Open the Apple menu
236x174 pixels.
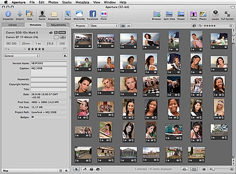pos(6,2)
